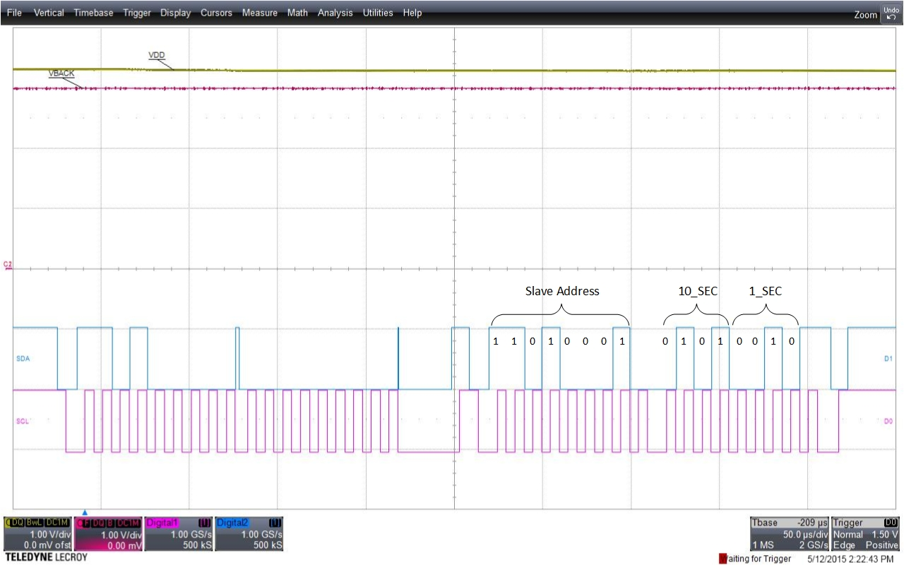Click the Zoom button in the menu bar
This screenshot has height=565, width=904.
865,14
